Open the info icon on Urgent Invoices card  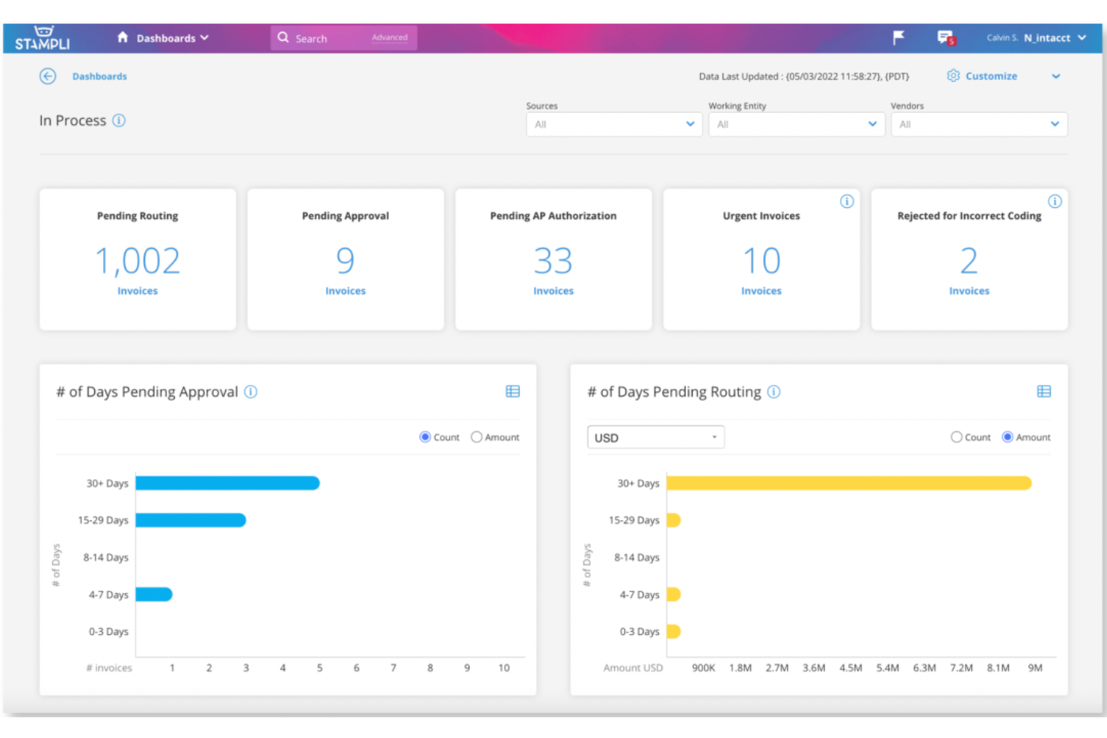pyautogui.click(x=847, y=201)
